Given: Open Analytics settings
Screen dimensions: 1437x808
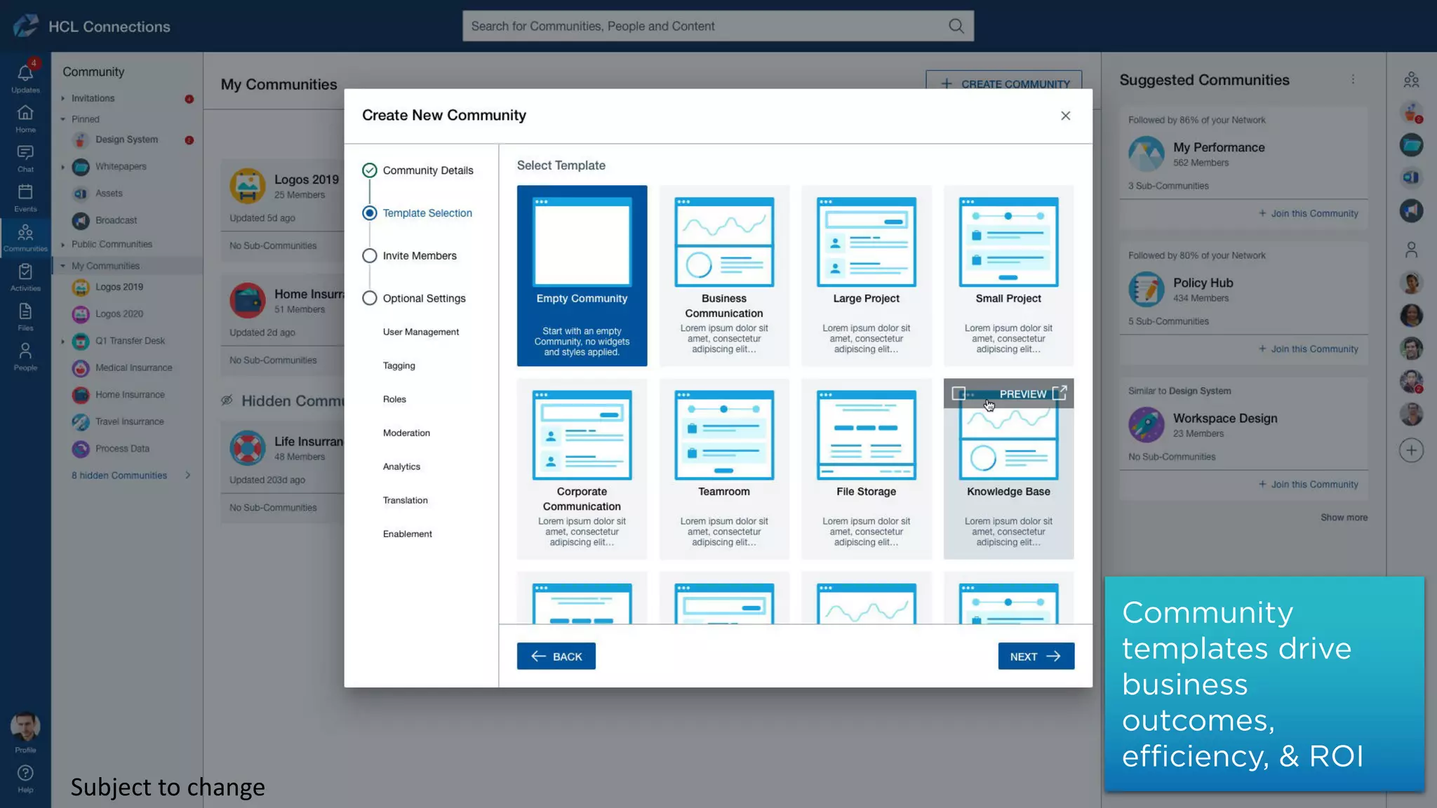Looking at the screenshot, I should coord(401,466).
